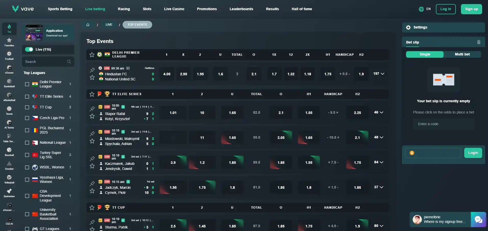Favorite the TT Elite Series header star

tap(92, 94)
